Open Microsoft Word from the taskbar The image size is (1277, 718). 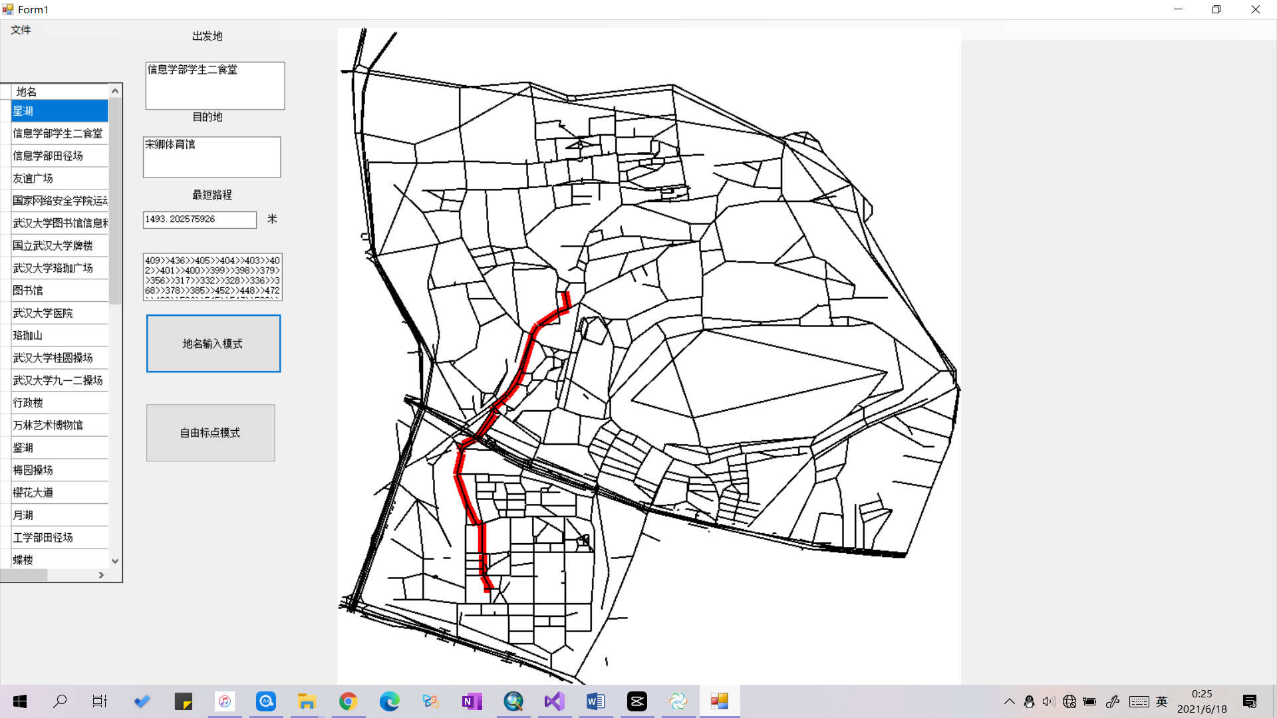(595, 701)
